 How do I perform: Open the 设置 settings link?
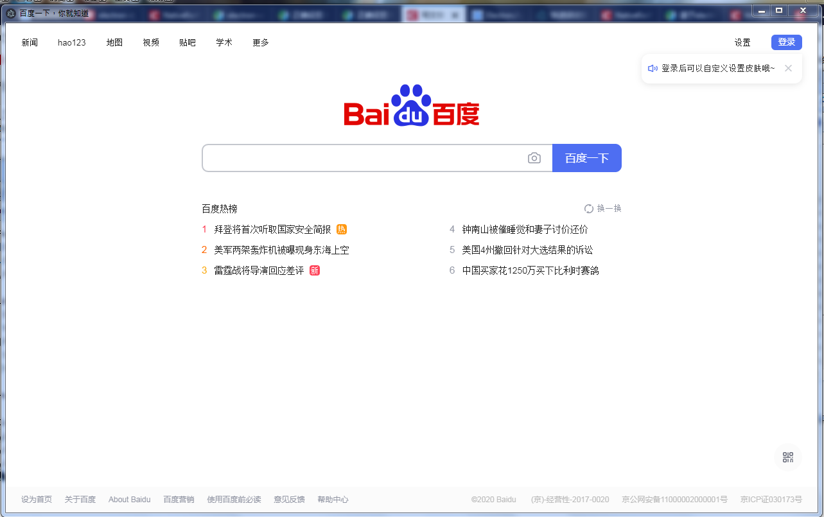tap(742, 42)
